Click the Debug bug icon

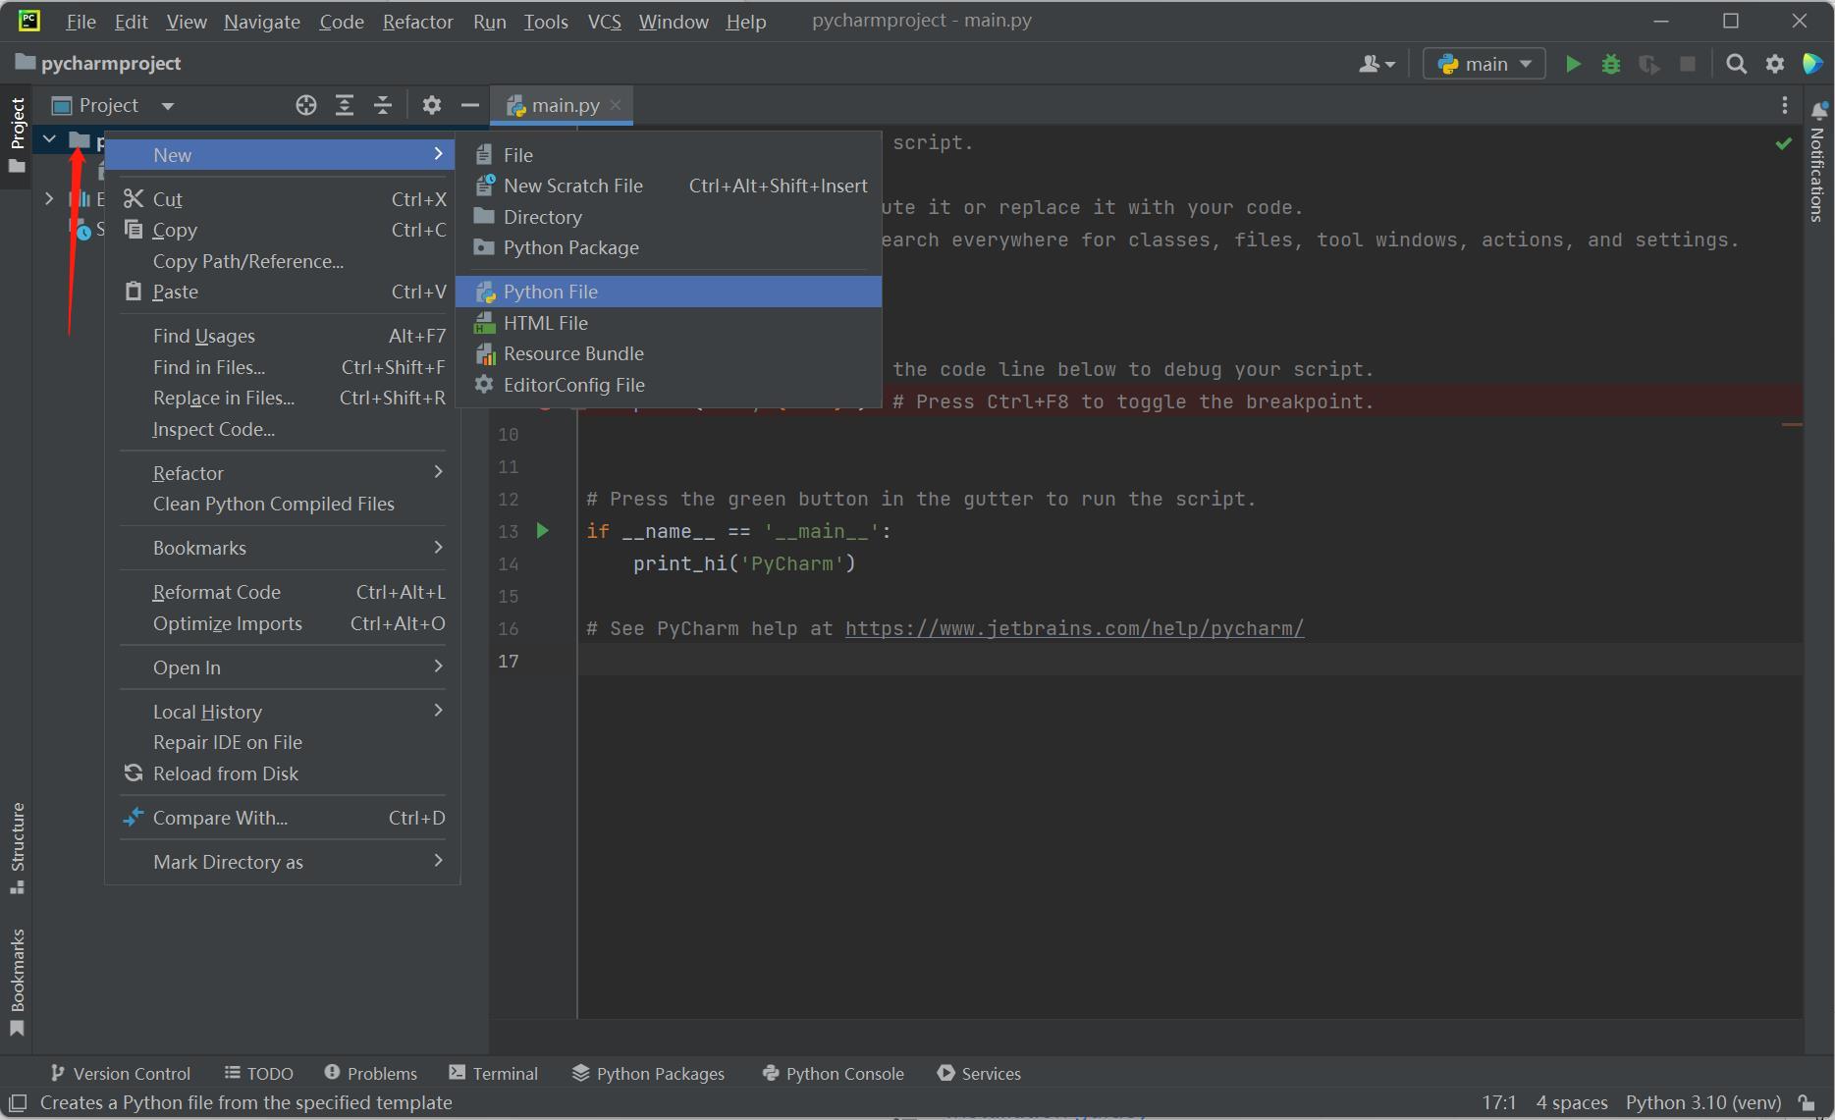[x=1611, y=64]
